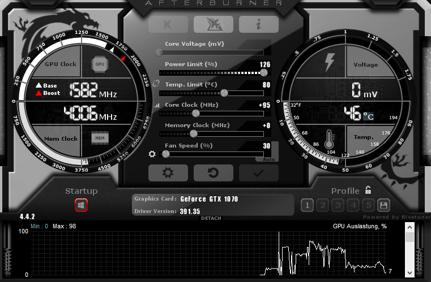The image size is (431, 282).
Task: Click the Core Clock slider handle
Action: pos(196,113)
